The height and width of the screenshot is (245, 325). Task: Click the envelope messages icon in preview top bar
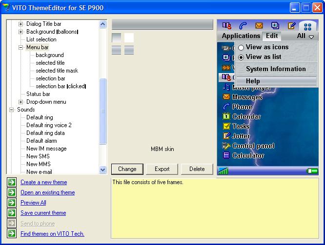[x=259, y=25]
